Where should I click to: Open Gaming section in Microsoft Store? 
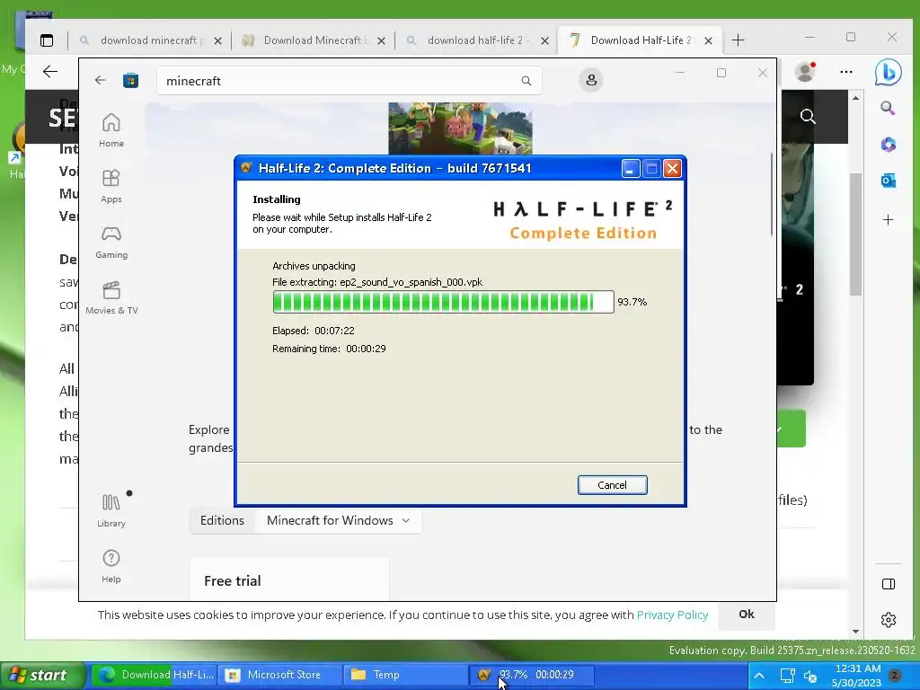tap(111, 242)
